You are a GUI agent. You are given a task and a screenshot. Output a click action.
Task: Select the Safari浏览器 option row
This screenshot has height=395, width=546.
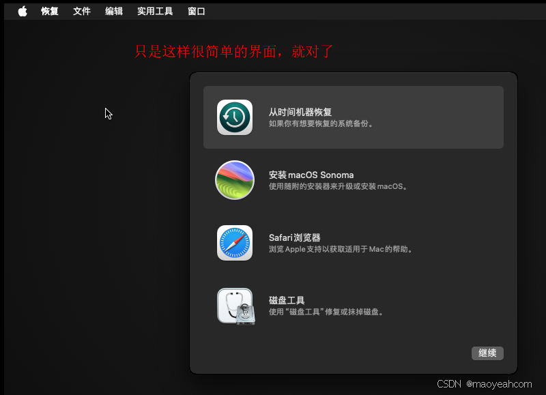pos(353,243)
